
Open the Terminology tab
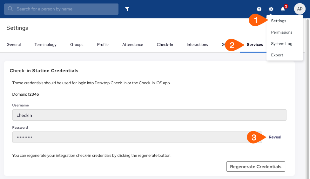(x=45, y=45)
